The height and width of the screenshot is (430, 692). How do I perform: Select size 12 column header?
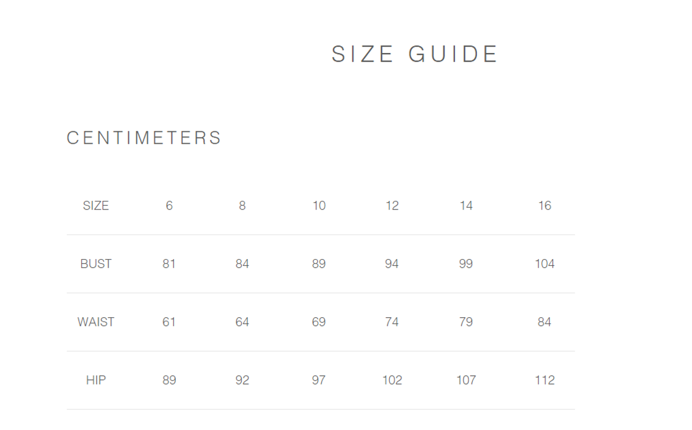coord(392,206)
